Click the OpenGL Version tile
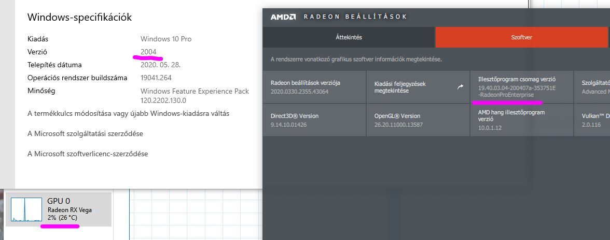610x240 pixels. (x=418, y=120)
